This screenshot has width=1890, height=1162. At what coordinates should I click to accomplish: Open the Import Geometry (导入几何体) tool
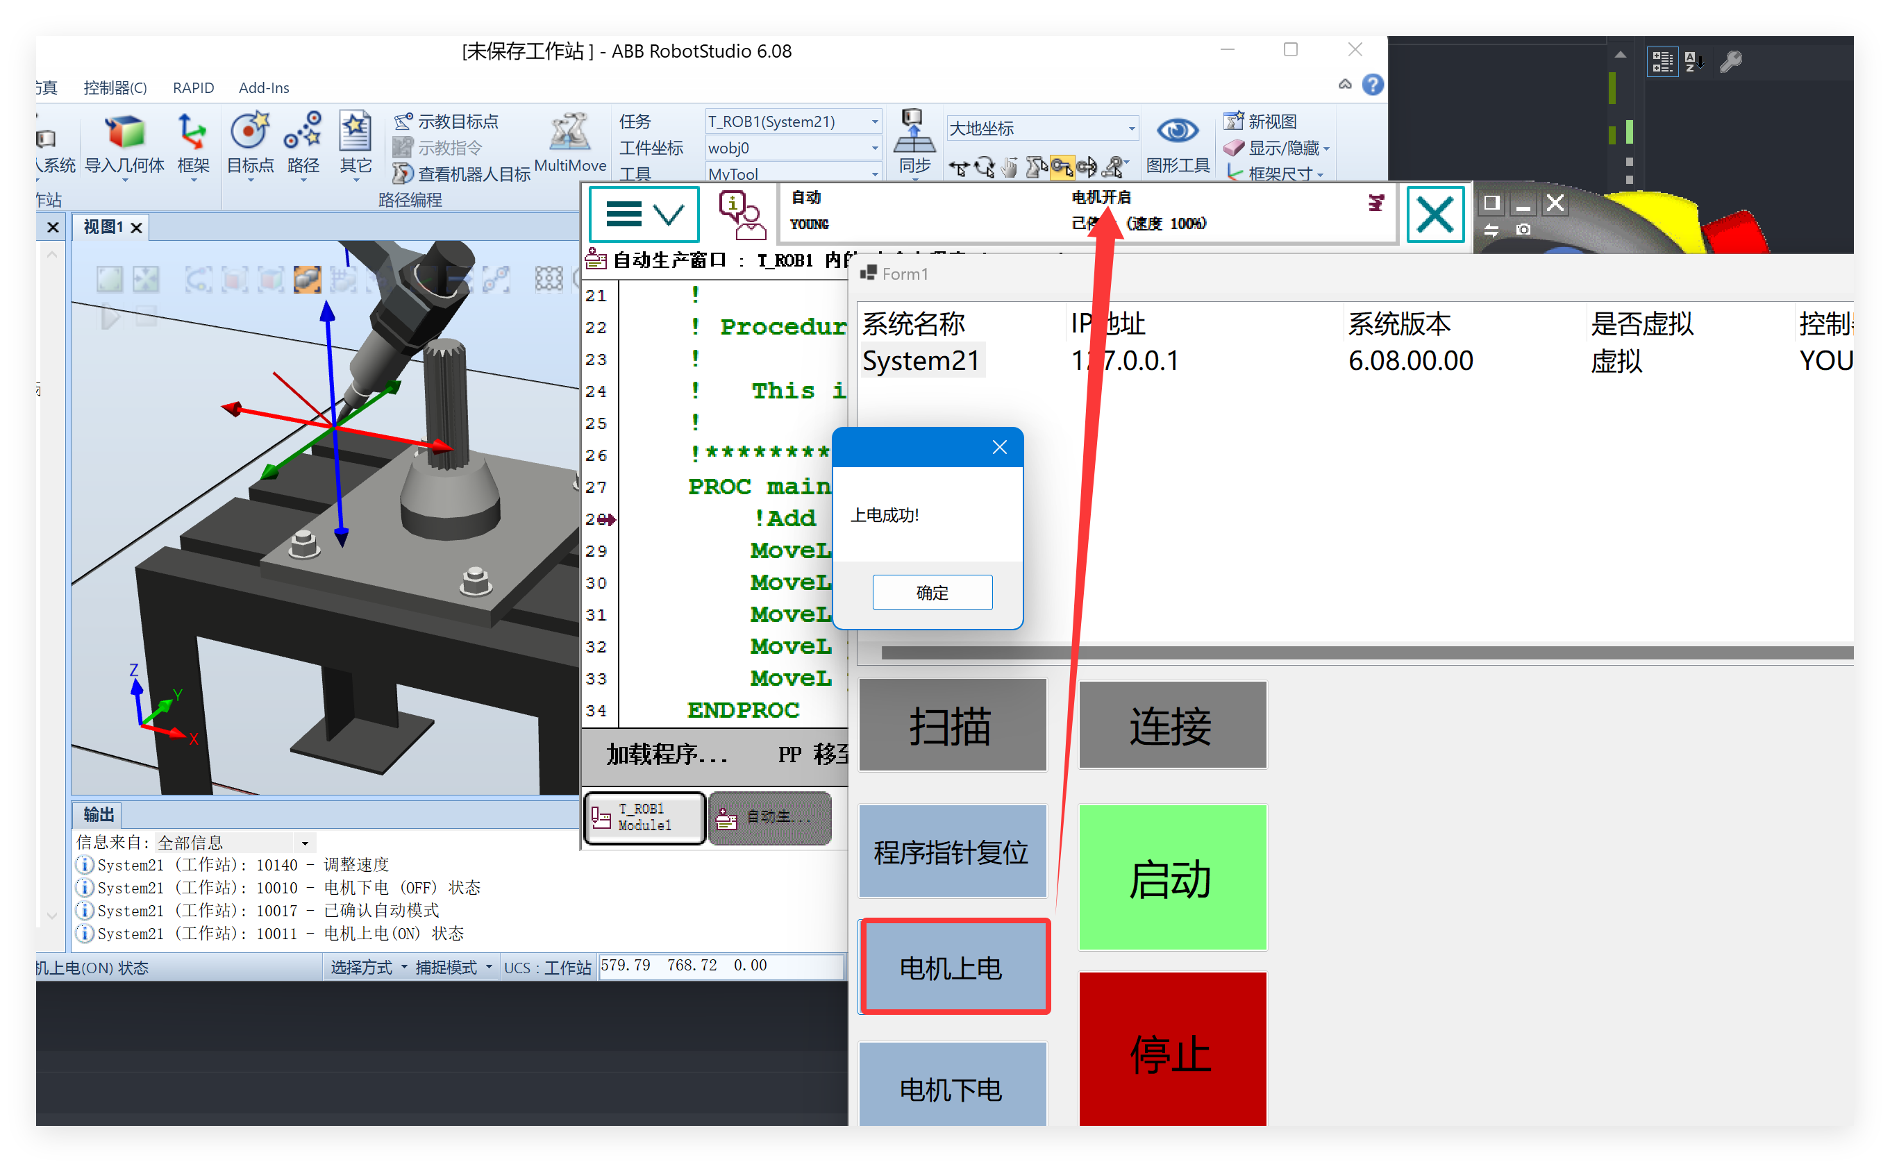[x=124, y=144]
